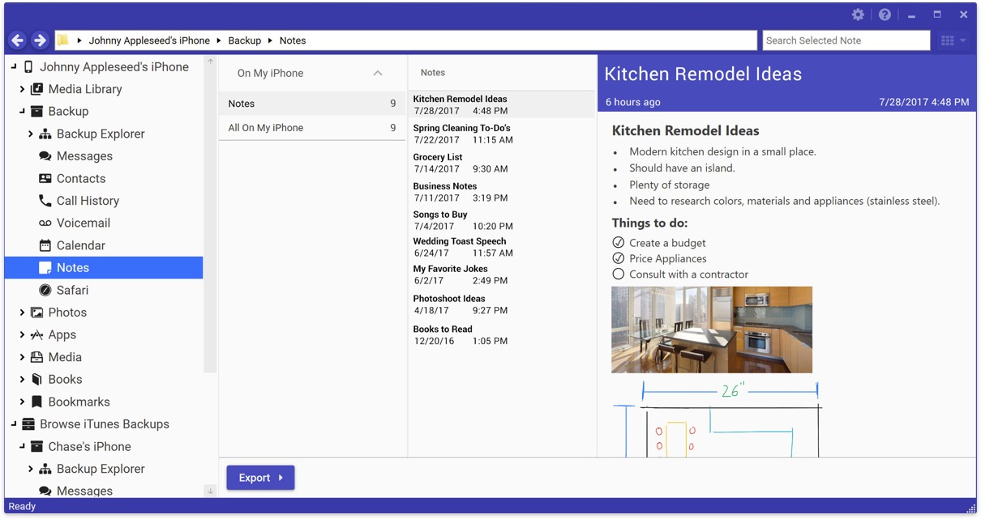Click the kitchen photo in the note
Image resolution: width=981 pixels, height=519 pixels.
(711, 330)
